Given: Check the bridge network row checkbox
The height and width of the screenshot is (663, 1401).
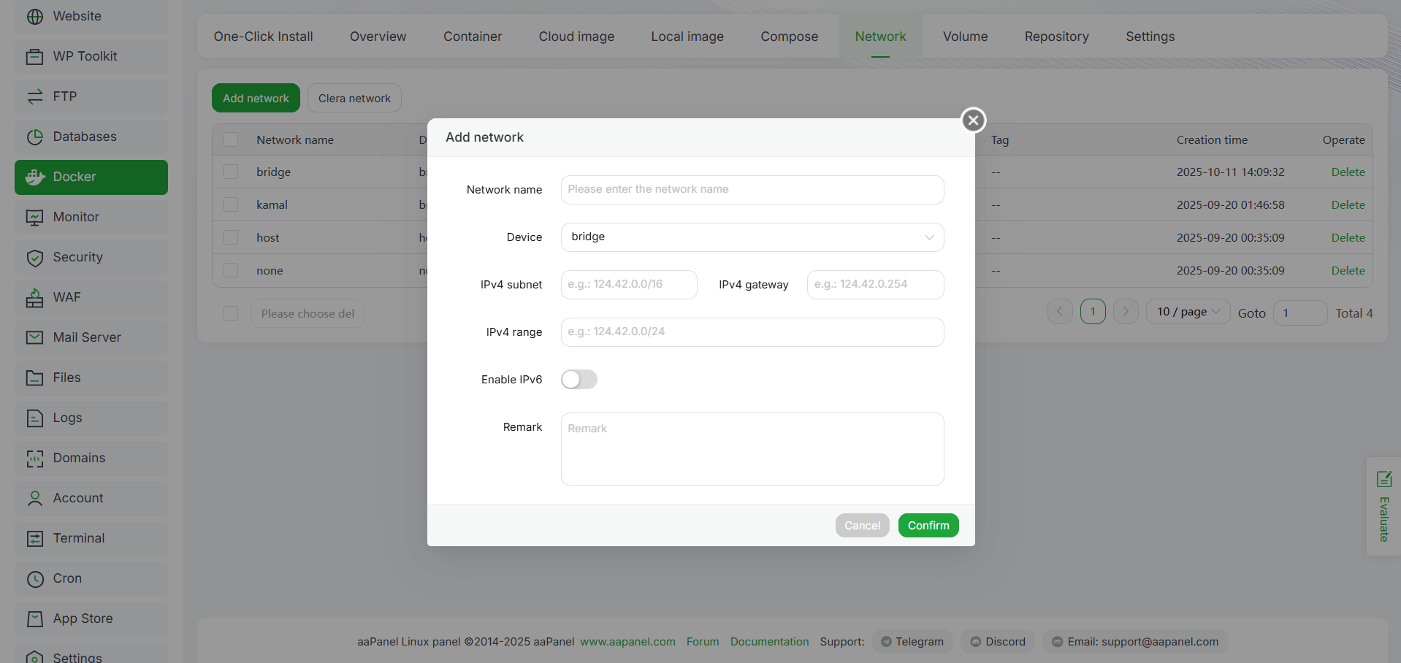Looking at the screenshot, I should point(231,172).
